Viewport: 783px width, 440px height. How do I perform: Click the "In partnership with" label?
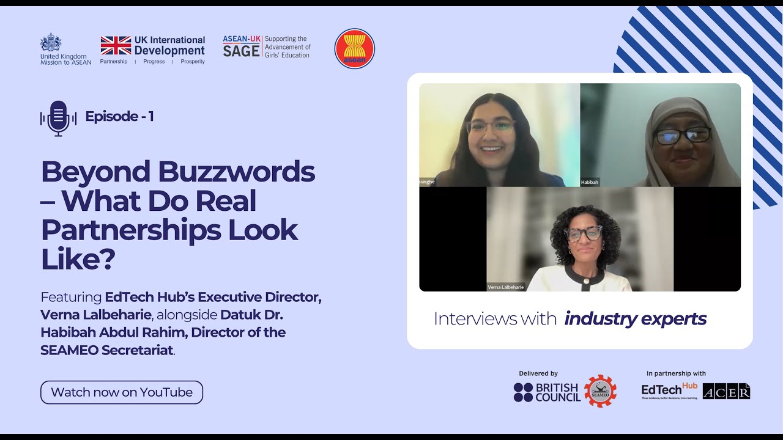click(x=676, y=373)
